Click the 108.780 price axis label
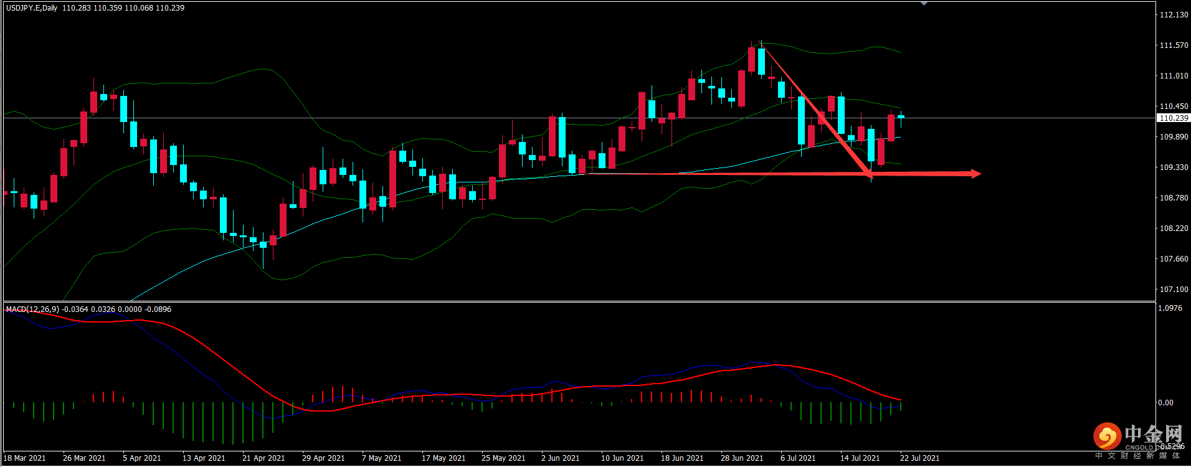 click(x=1174, y=198)
